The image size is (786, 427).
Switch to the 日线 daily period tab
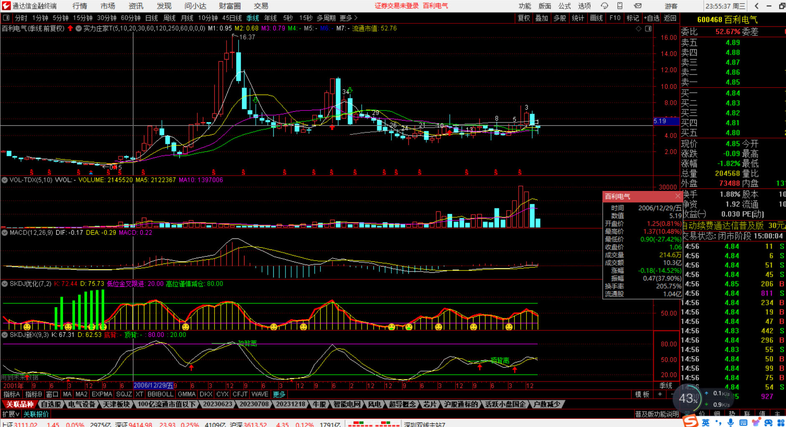151,18
